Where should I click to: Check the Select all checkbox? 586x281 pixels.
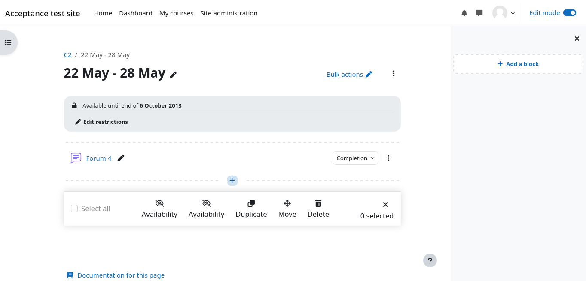pyautogui.click(x=74, y=209)
